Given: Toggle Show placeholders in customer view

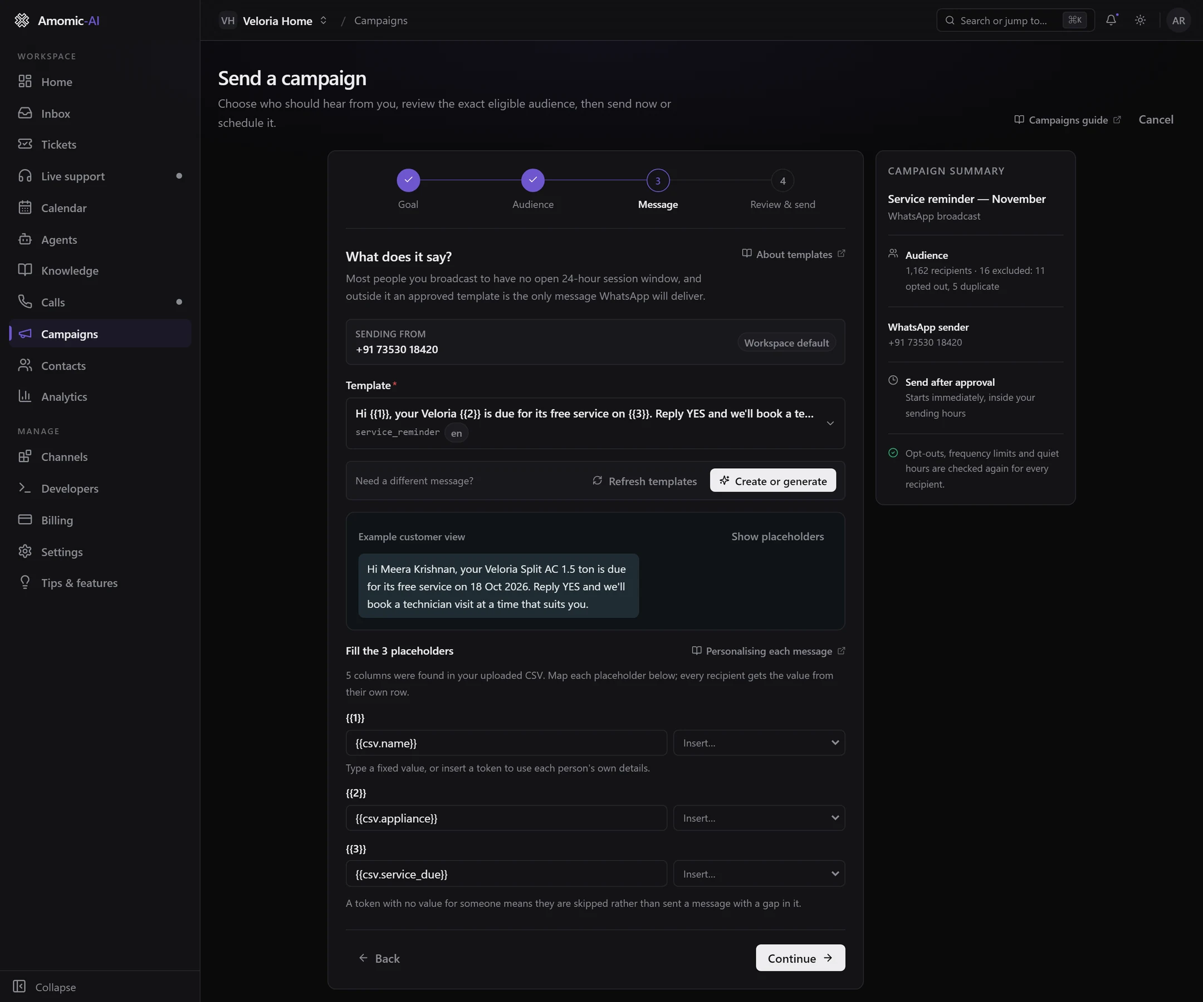Looking at the screenshot, I should point(777,537).
